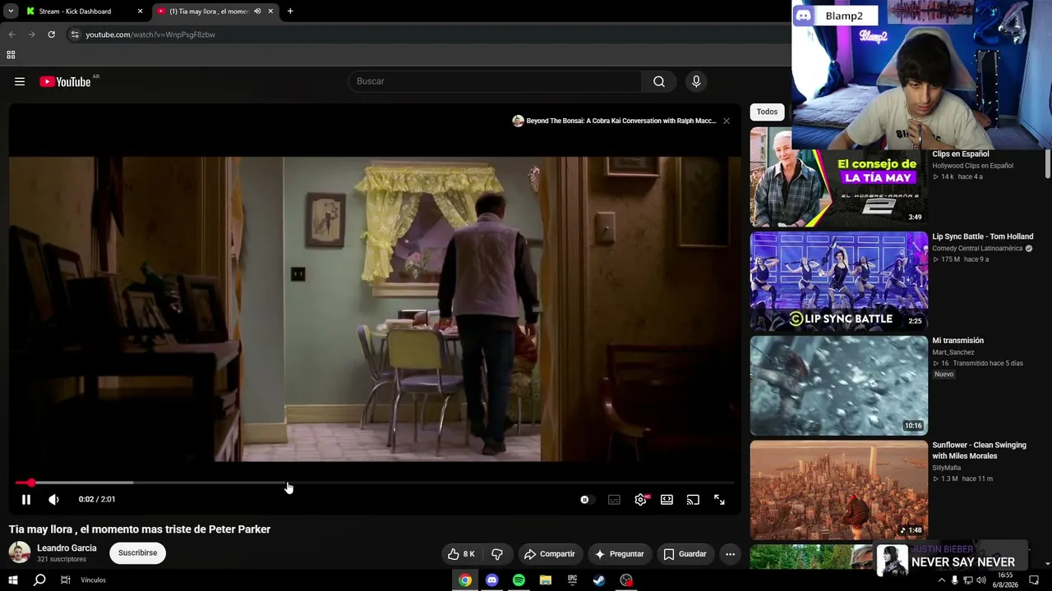
Task: Enter fullscreen mode
Action: tap(719, 499)
